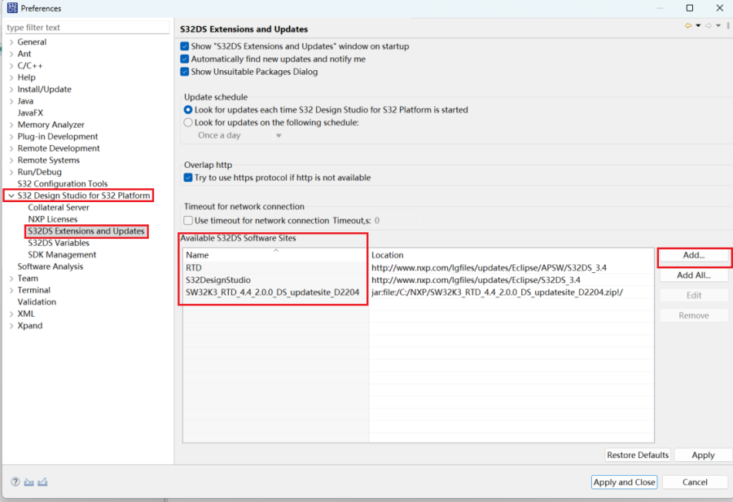Open S32DS Variables preferences page
733x502 pixels.
(59, 243)
